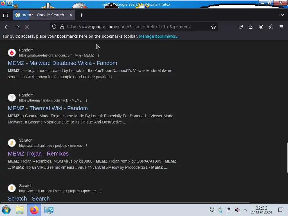Open the Extensions panel
288x216 pixels.
[271, 27]
